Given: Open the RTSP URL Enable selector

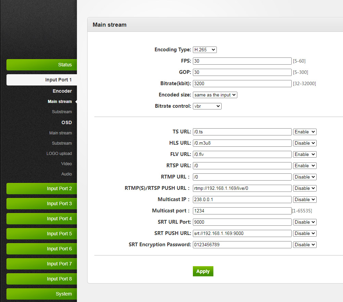Looking at the screenshot, I should click(x=304, y=166).
